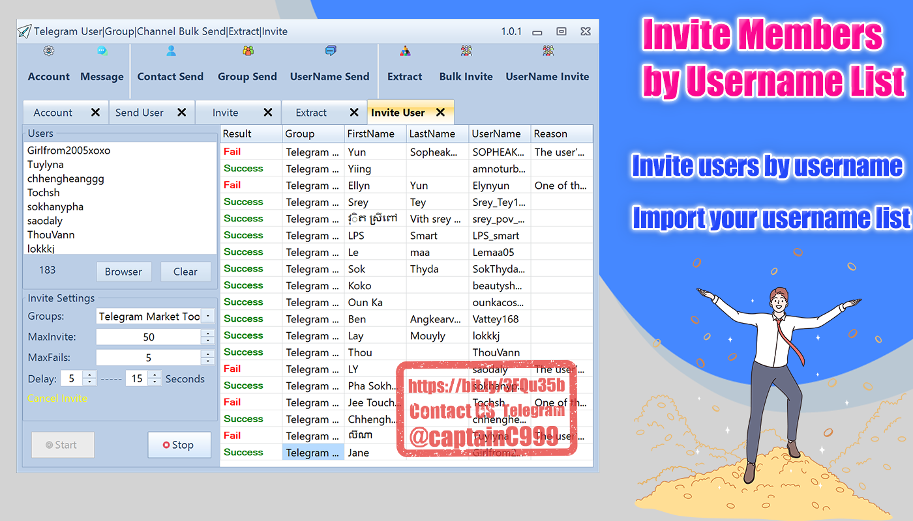Increase the minimum Delay seconds stepper
Viewport: 913px width, 521px height.
[x=89, y=375]
